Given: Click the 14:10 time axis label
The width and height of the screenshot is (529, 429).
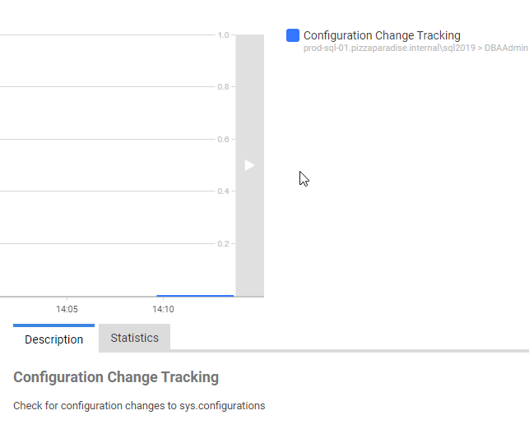Looking at the screenshot, I should [x=163, y=310].
